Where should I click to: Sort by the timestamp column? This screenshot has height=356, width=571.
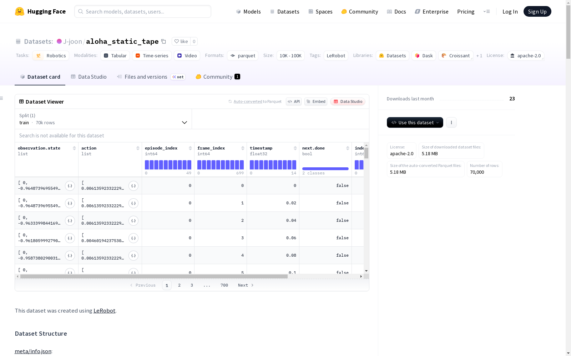coord(295,148)
